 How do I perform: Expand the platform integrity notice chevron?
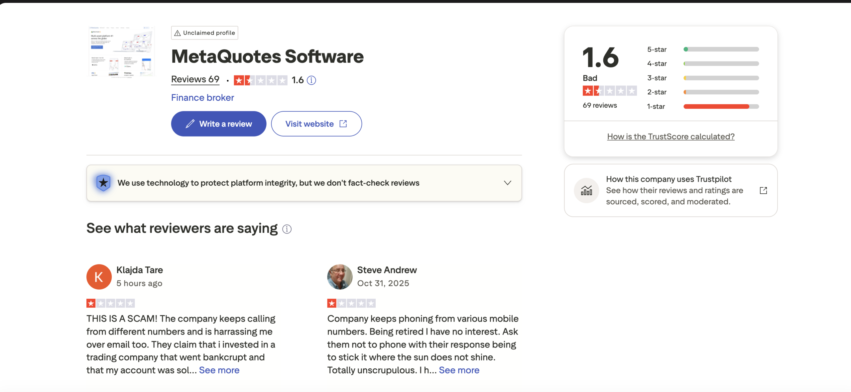click(507, 183)
